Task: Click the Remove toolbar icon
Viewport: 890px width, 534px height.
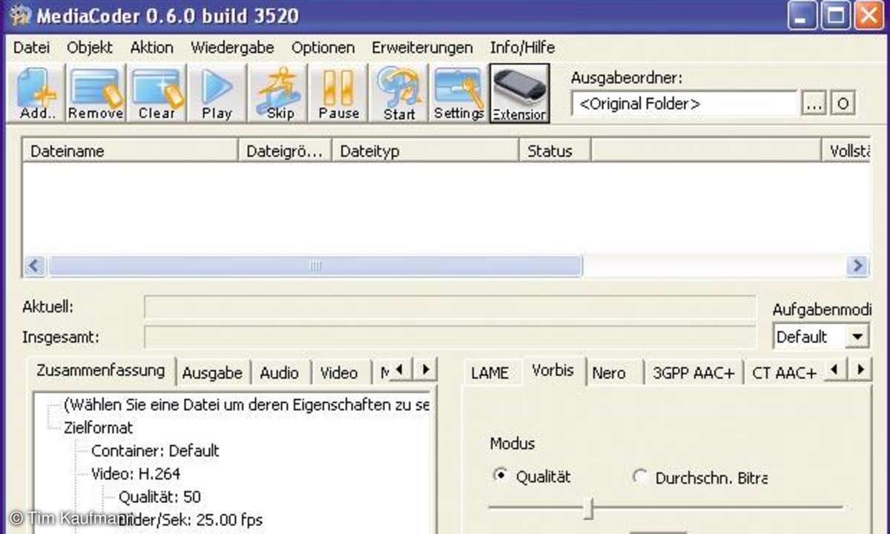Action: pos(96,93)
